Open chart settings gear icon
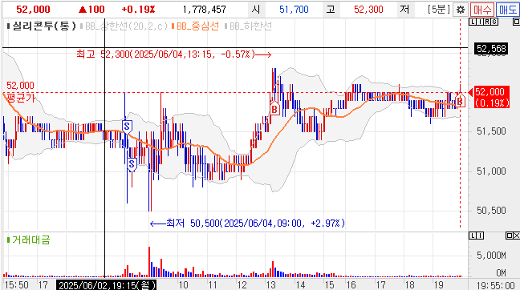The height and width of the screenshot is (290, 520). pyautogui.click(x=461, y=10)
